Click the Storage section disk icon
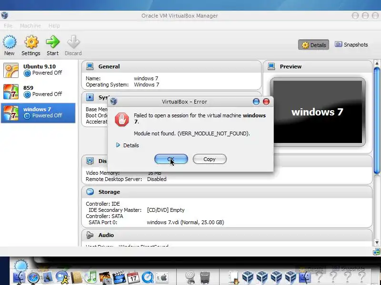 point(90,192)
